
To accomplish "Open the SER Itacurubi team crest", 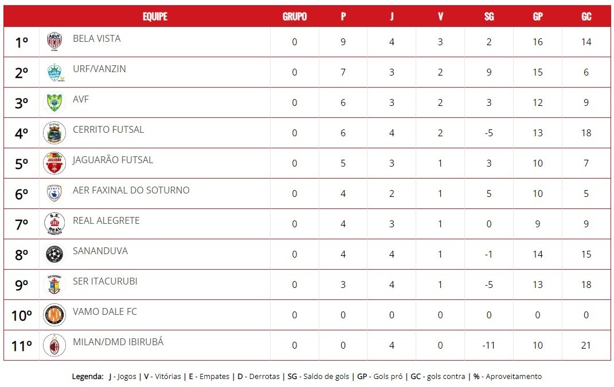I will (54, 284).
